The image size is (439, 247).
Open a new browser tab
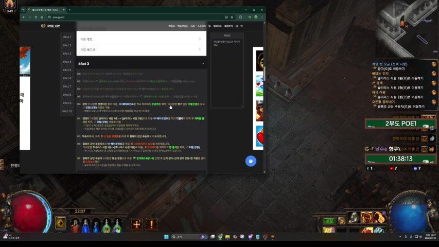(x=69, y=10)
